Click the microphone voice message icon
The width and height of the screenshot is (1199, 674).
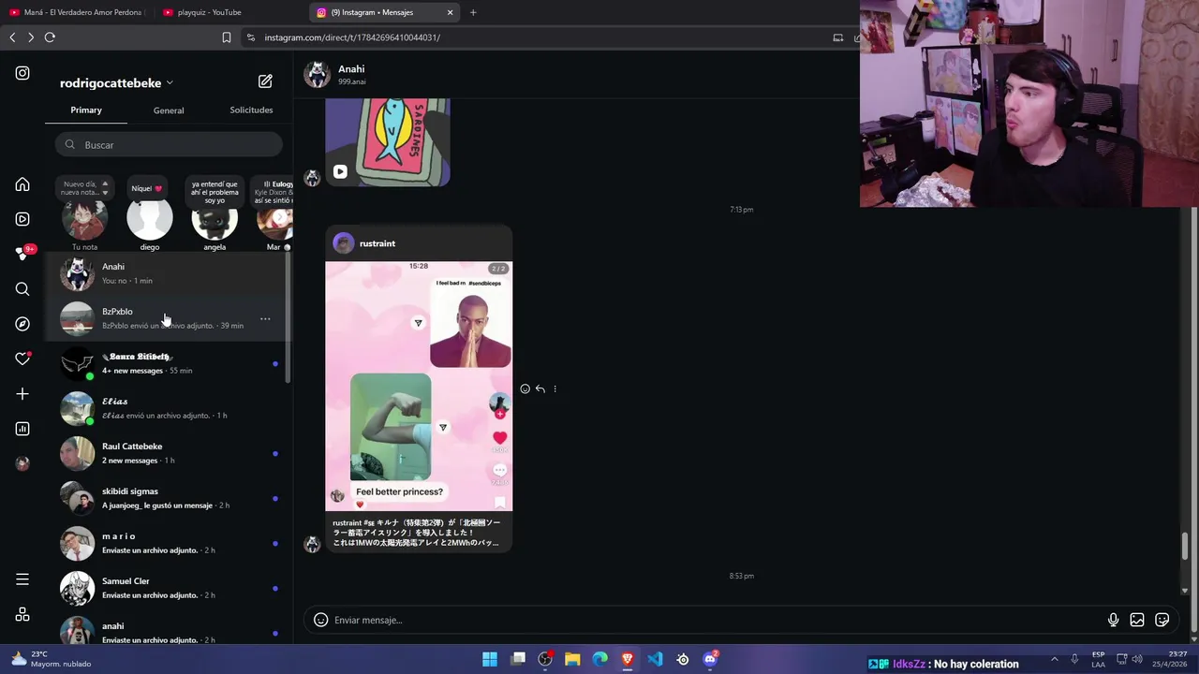pyautogui.click(x=1113, y=620)
